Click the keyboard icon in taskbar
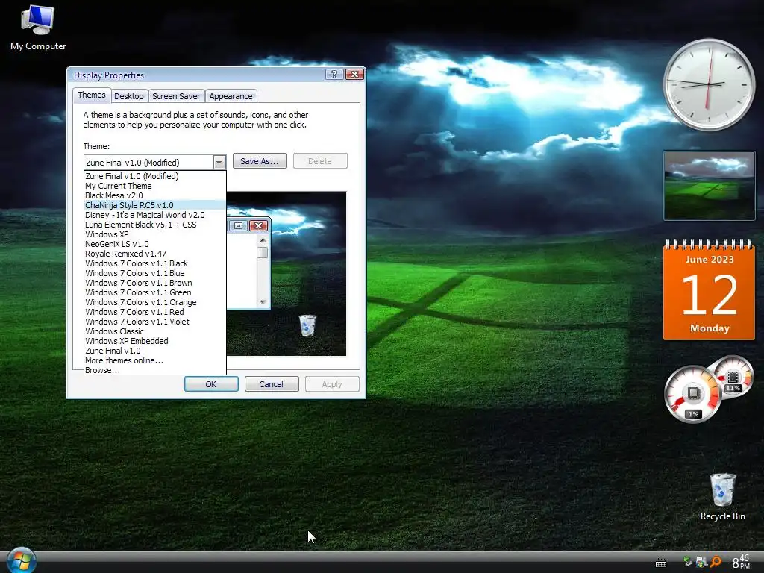This screenshot has width=764, height=573. pyautogui.click(x=661, y=563)
